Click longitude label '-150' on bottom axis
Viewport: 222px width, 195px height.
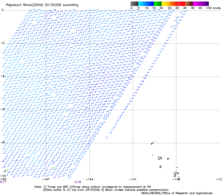pos(3,179)
